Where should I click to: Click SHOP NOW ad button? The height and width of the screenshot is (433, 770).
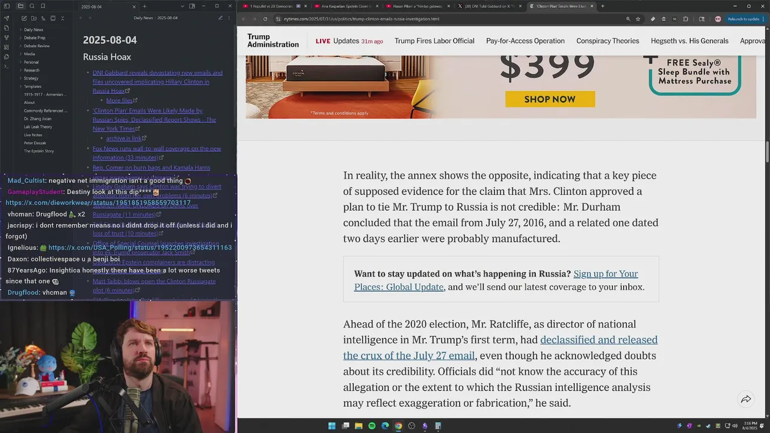[550, 99]
